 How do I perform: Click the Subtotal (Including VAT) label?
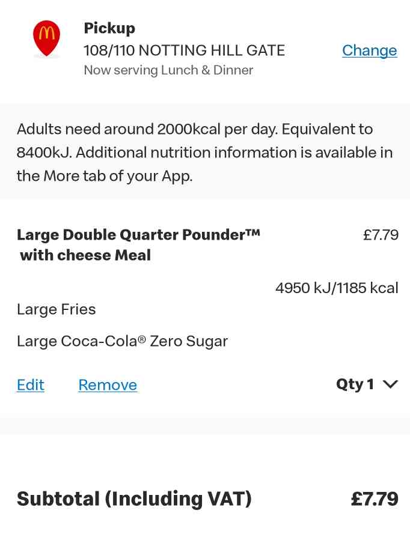[x=134, y=499]
